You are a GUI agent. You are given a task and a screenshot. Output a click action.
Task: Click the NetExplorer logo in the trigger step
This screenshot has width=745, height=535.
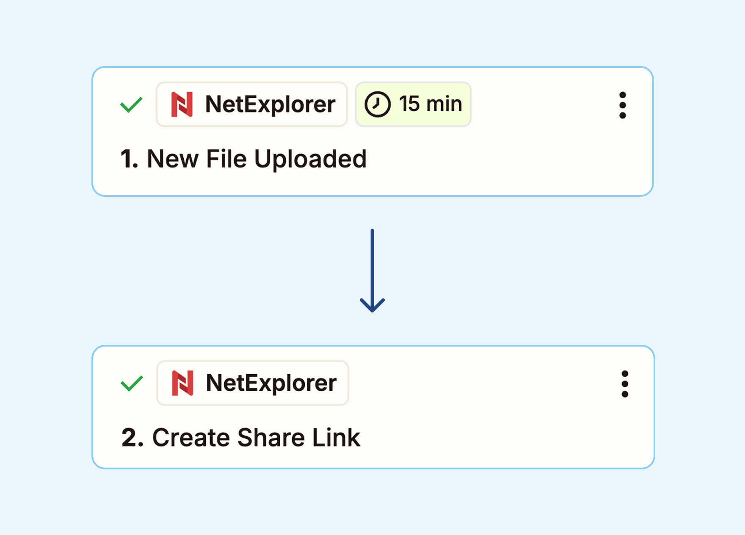pos(182,104)
